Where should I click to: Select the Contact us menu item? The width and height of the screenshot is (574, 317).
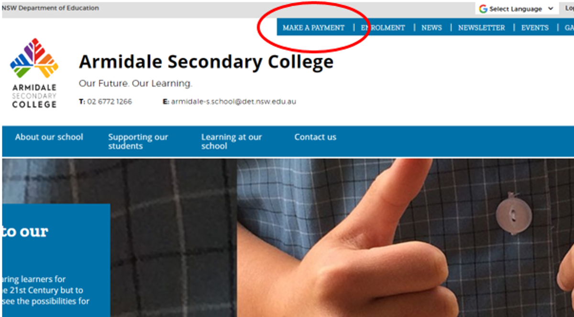pyautogui.click(x=315, y=137)
